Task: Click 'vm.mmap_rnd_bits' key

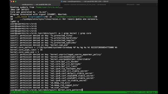Action: point(60,83)
